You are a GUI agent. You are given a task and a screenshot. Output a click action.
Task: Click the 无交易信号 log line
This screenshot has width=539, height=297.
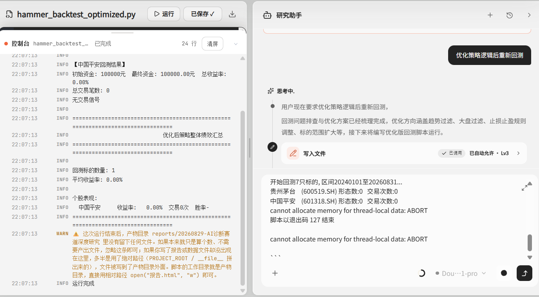pos(86,100)
